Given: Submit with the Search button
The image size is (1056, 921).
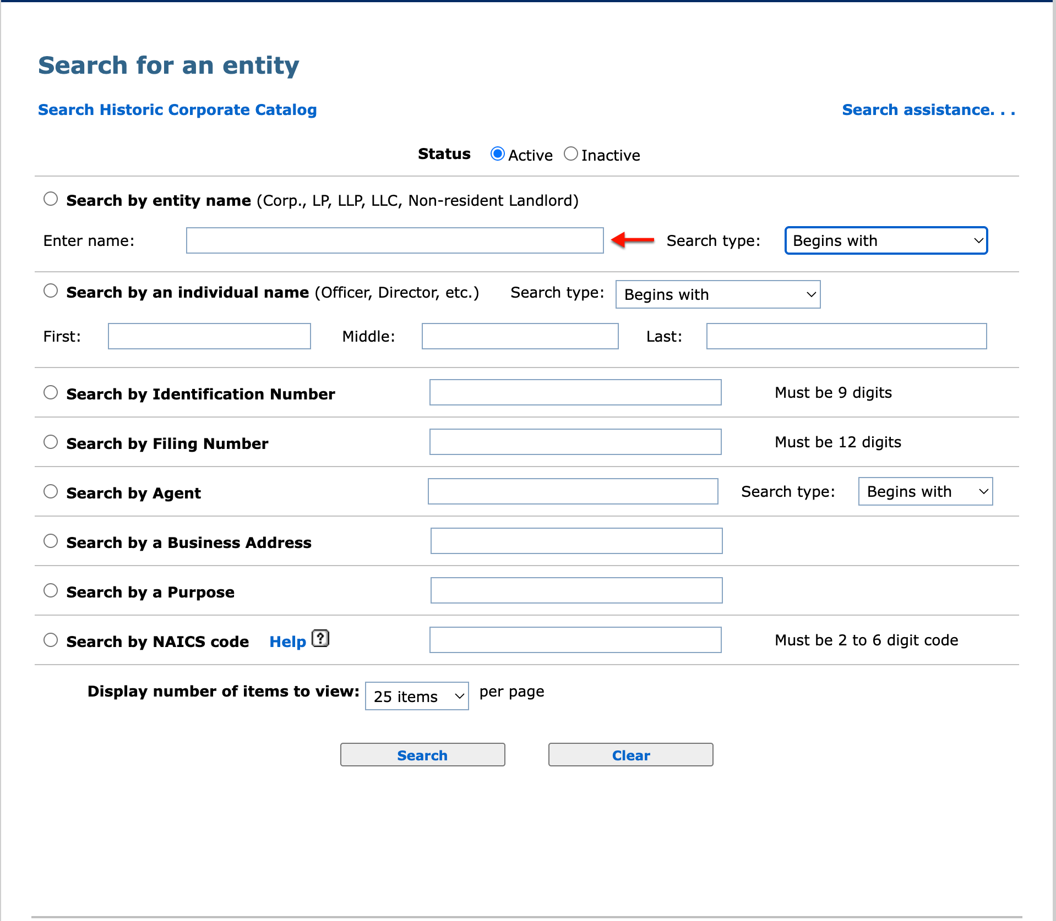Looking at the screenshot, I should (x=422, y=755).
